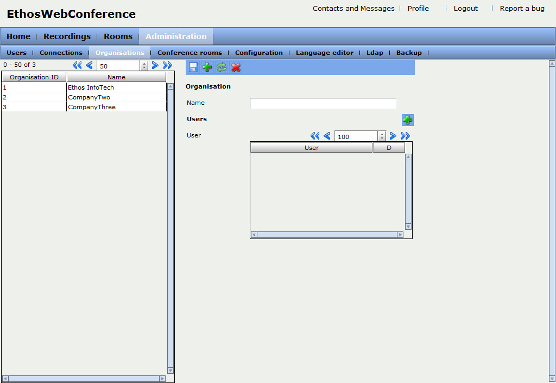Sort by the Organisation ID column header
The height and width of the screenshot is (383, 556).
pyautogui.click(x=34, y=77)
